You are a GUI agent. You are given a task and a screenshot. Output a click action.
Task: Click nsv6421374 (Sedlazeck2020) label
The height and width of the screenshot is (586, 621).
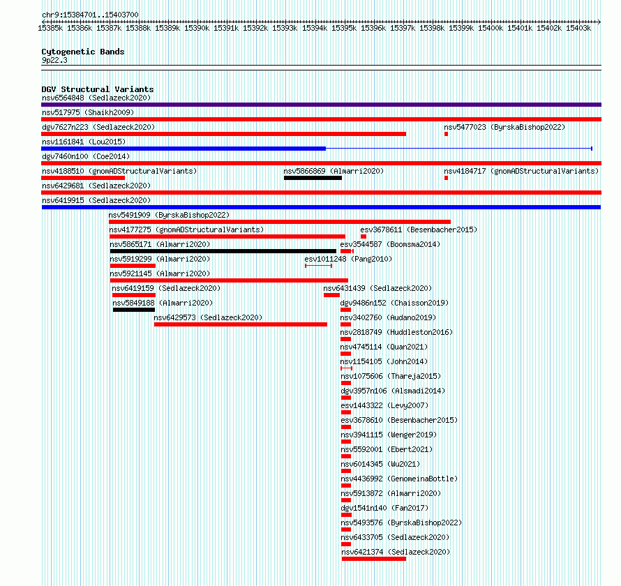click(x=396, y=552)
